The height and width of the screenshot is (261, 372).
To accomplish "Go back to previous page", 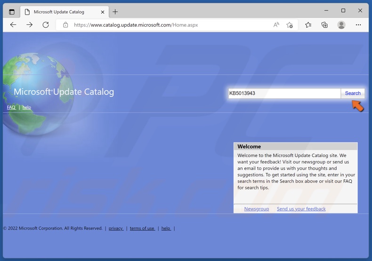I will [x=13, y=24].
